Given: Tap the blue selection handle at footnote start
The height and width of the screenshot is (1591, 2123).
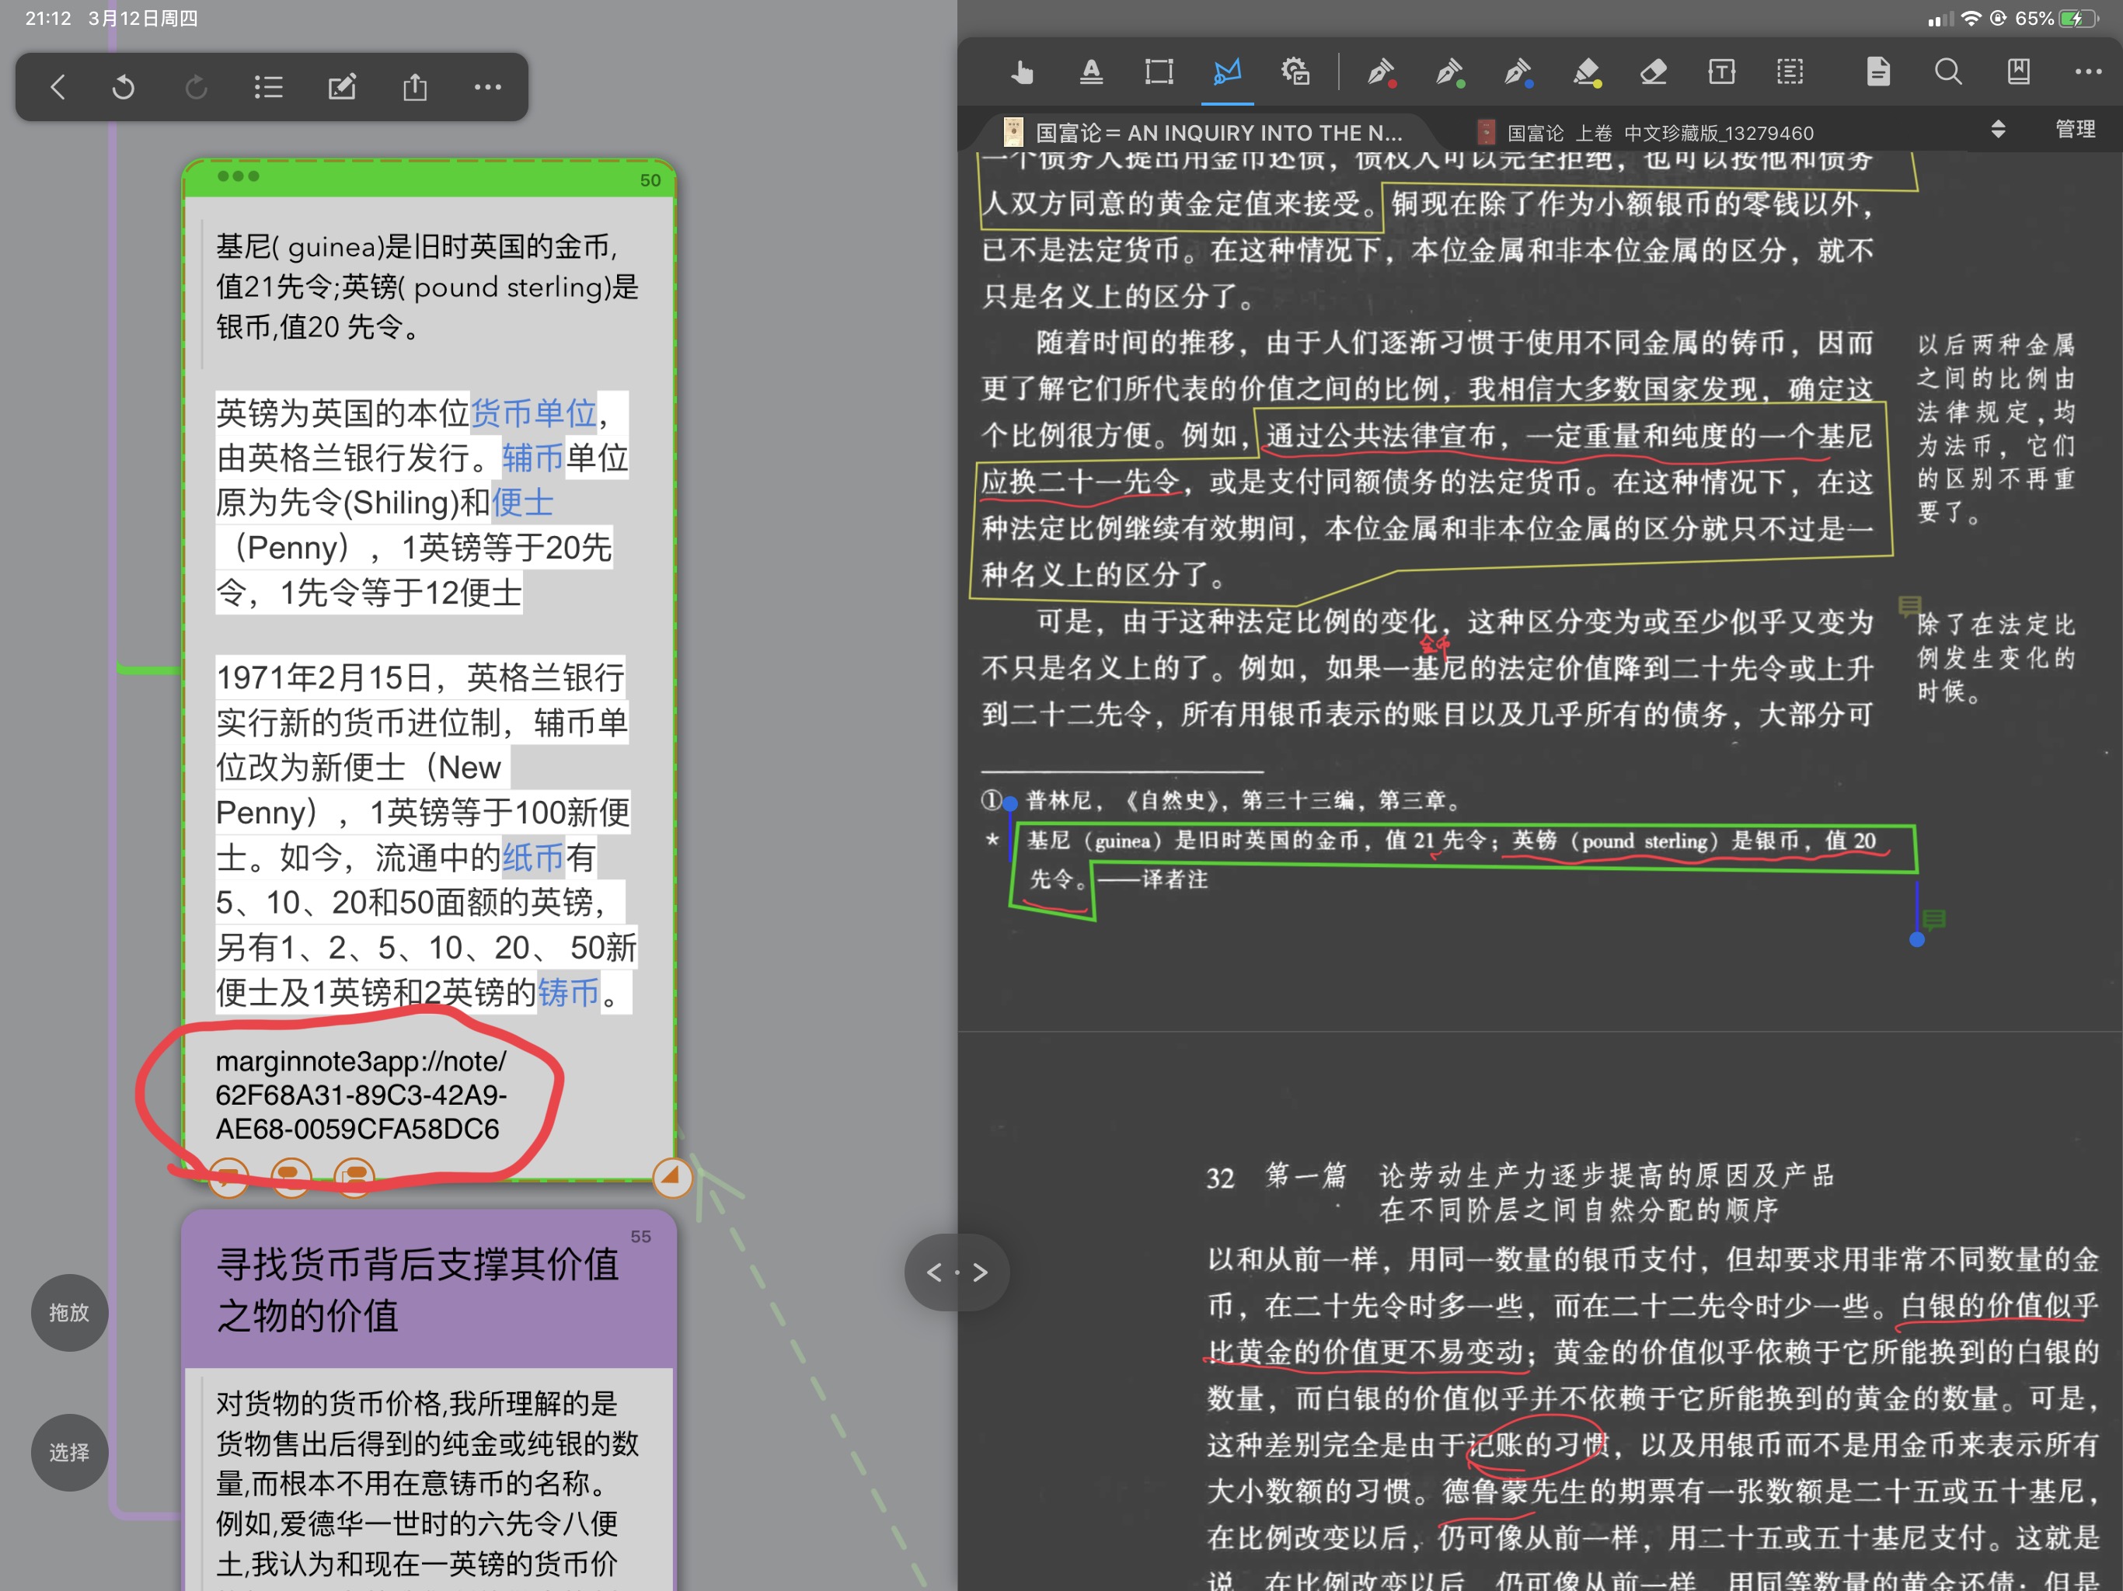Looking at the screenshot, I should (x=1009, y=804).
